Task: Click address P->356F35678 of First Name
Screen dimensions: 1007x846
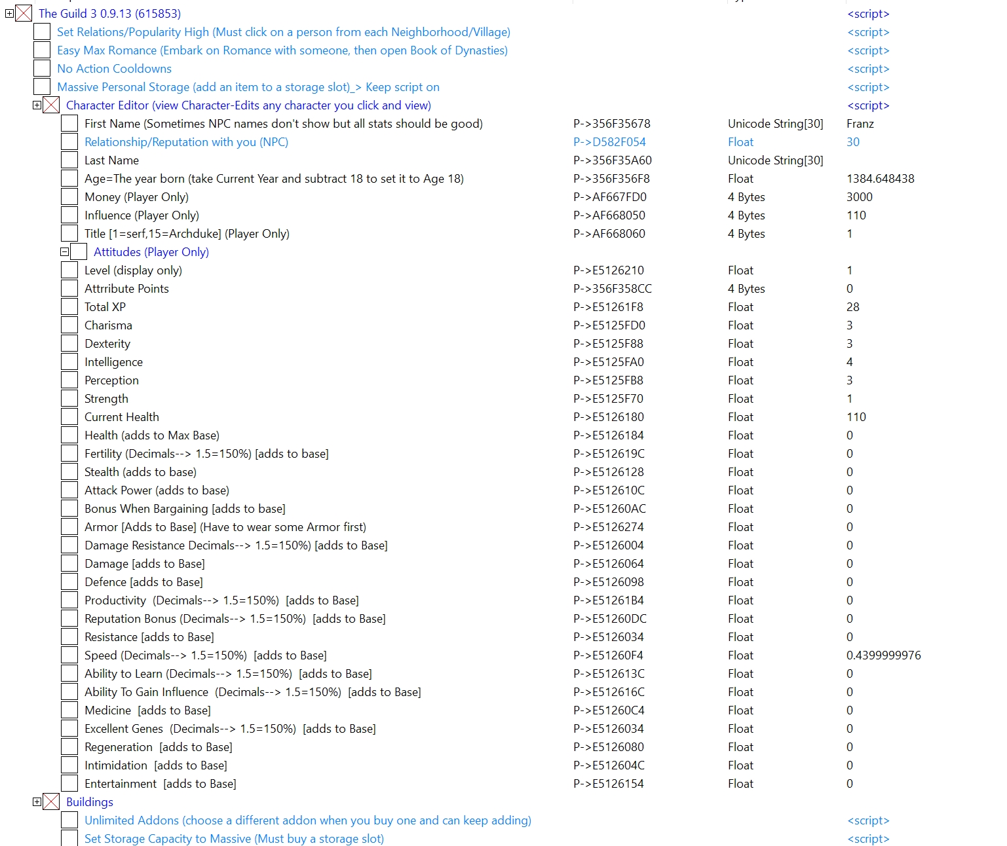Action: pos(612,123)
